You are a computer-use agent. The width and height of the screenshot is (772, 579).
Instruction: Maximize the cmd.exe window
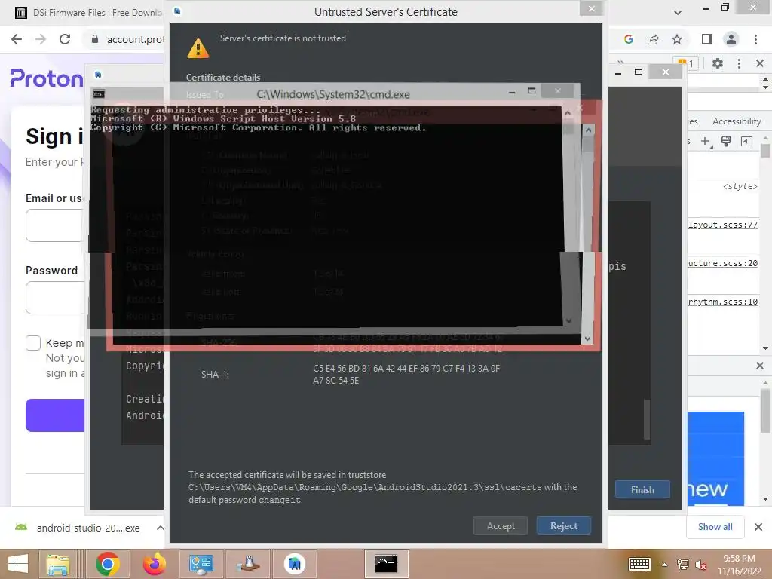[x=532, y=91]
